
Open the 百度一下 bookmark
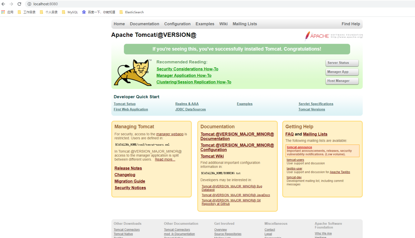click(x=99, y=12)
